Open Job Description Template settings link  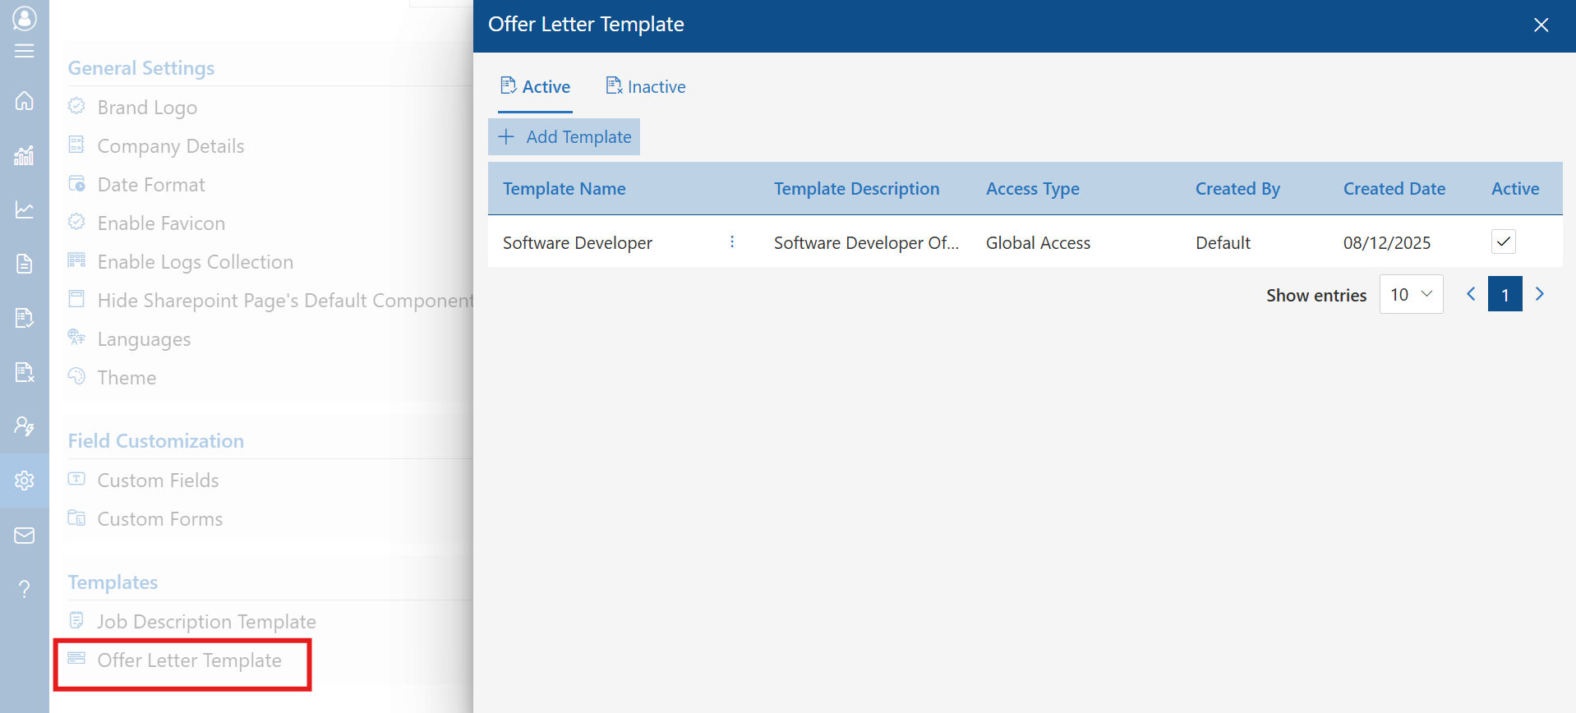coord(206,622)
